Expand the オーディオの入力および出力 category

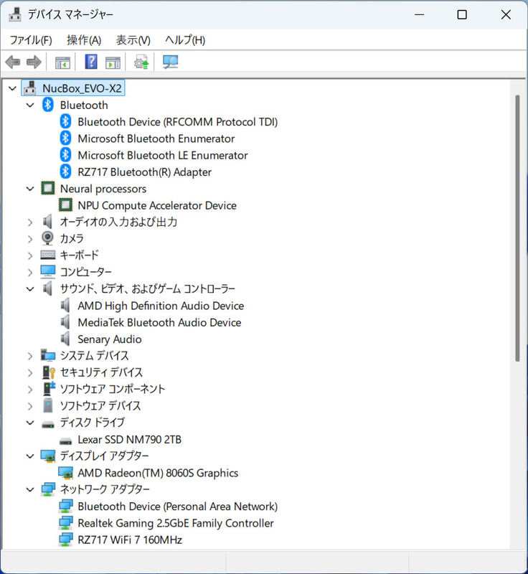tap(30, 222)
